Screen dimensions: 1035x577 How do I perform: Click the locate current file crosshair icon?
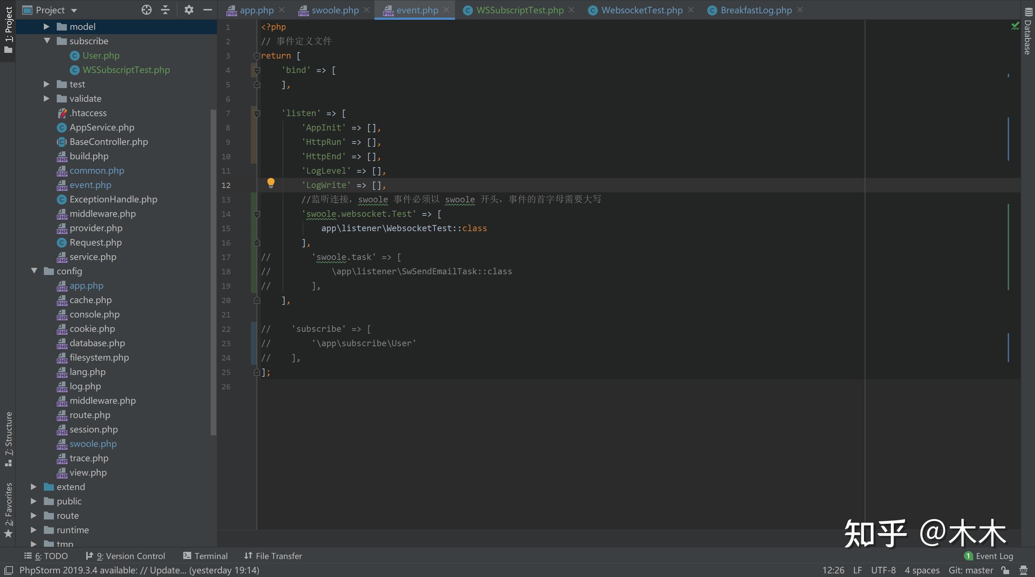coord(147,10)
